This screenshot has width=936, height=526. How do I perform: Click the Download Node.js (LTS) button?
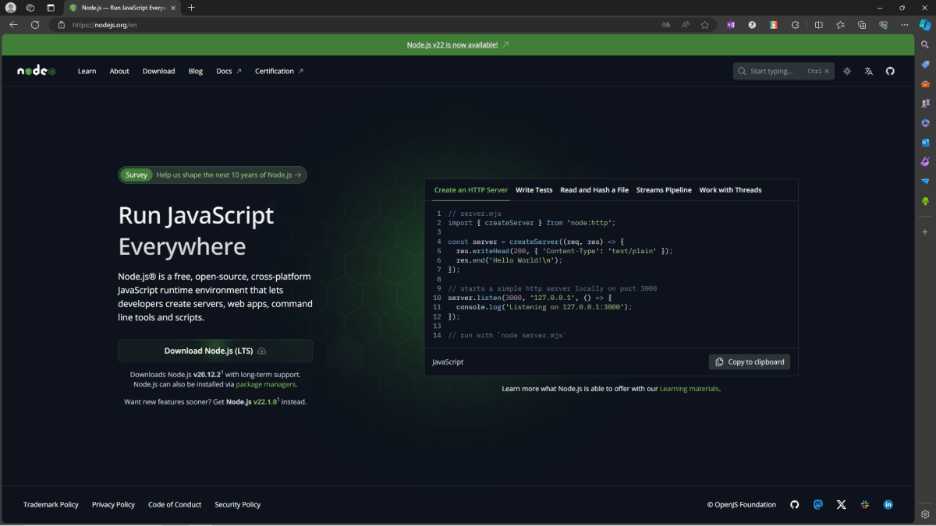tap(215, 351)
